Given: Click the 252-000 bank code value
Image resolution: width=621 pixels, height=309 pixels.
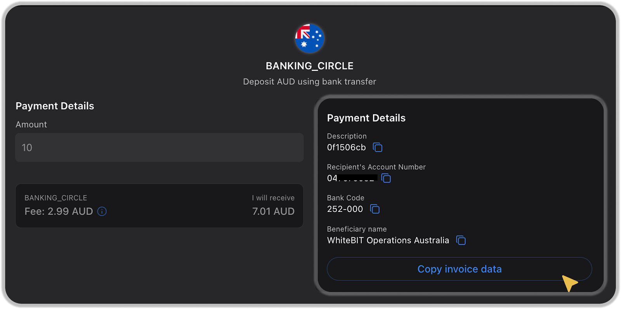Looking at the screenshot, I should tap(345, 209).
